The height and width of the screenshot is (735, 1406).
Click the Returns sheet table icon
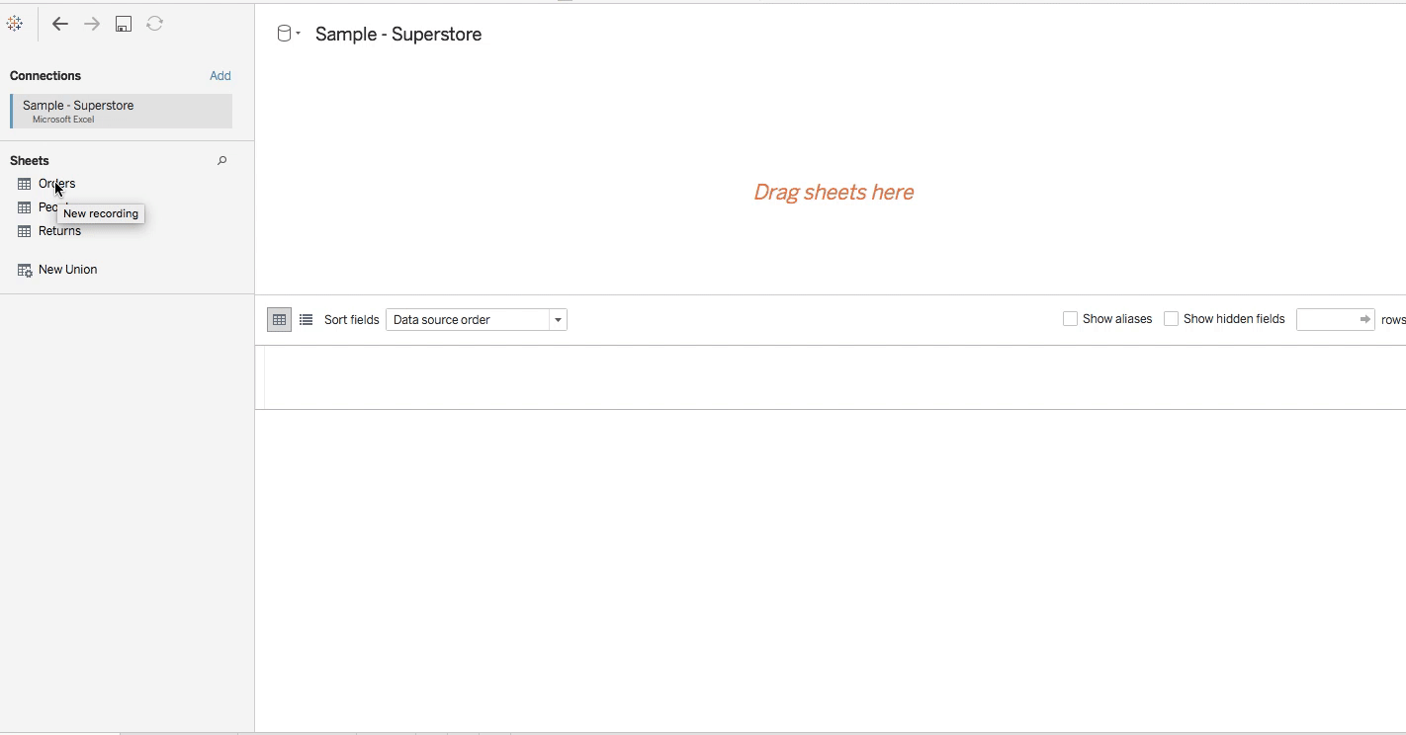25,231
